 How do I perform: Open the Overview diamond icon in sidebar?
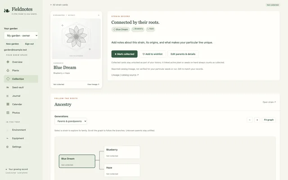click(x=8, y=62)
